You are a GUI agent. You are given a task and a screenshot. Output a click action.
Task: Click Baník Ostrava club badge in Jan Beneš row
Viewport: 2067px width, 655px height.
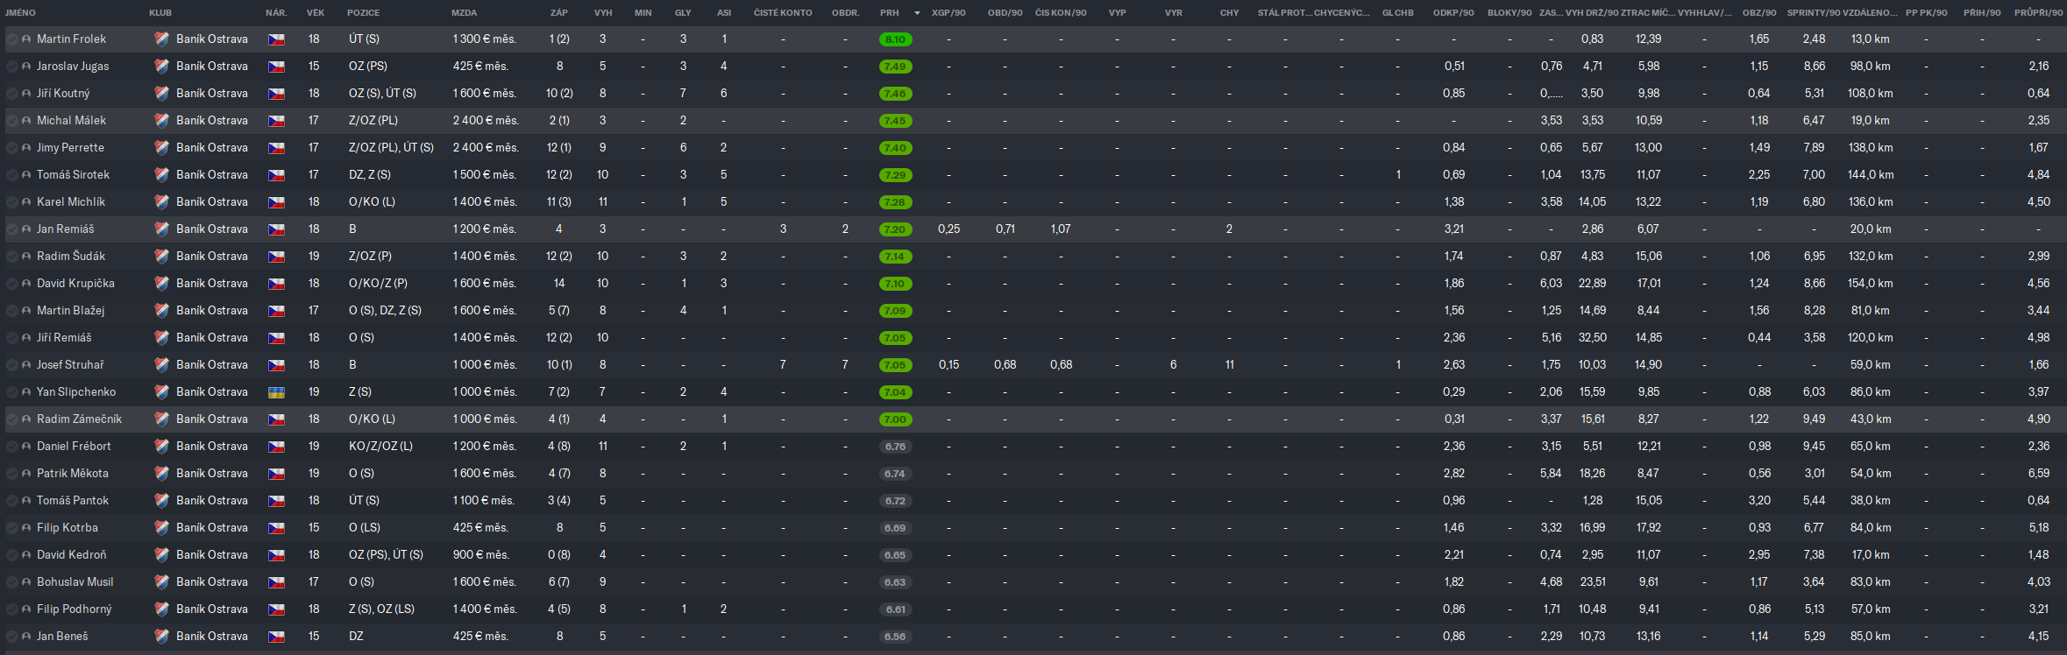(161, 637)
